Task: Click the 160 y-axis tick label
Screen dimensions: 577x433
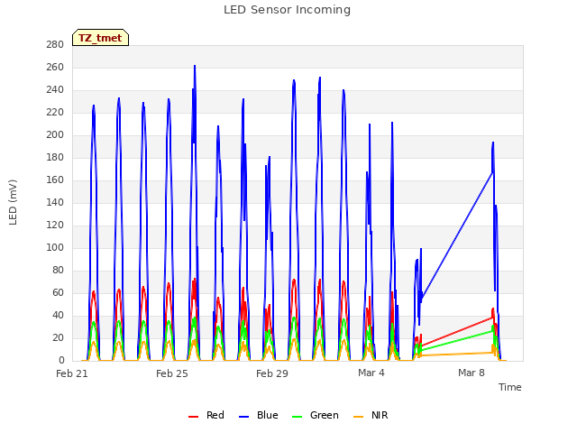Action: click(55, 180)
